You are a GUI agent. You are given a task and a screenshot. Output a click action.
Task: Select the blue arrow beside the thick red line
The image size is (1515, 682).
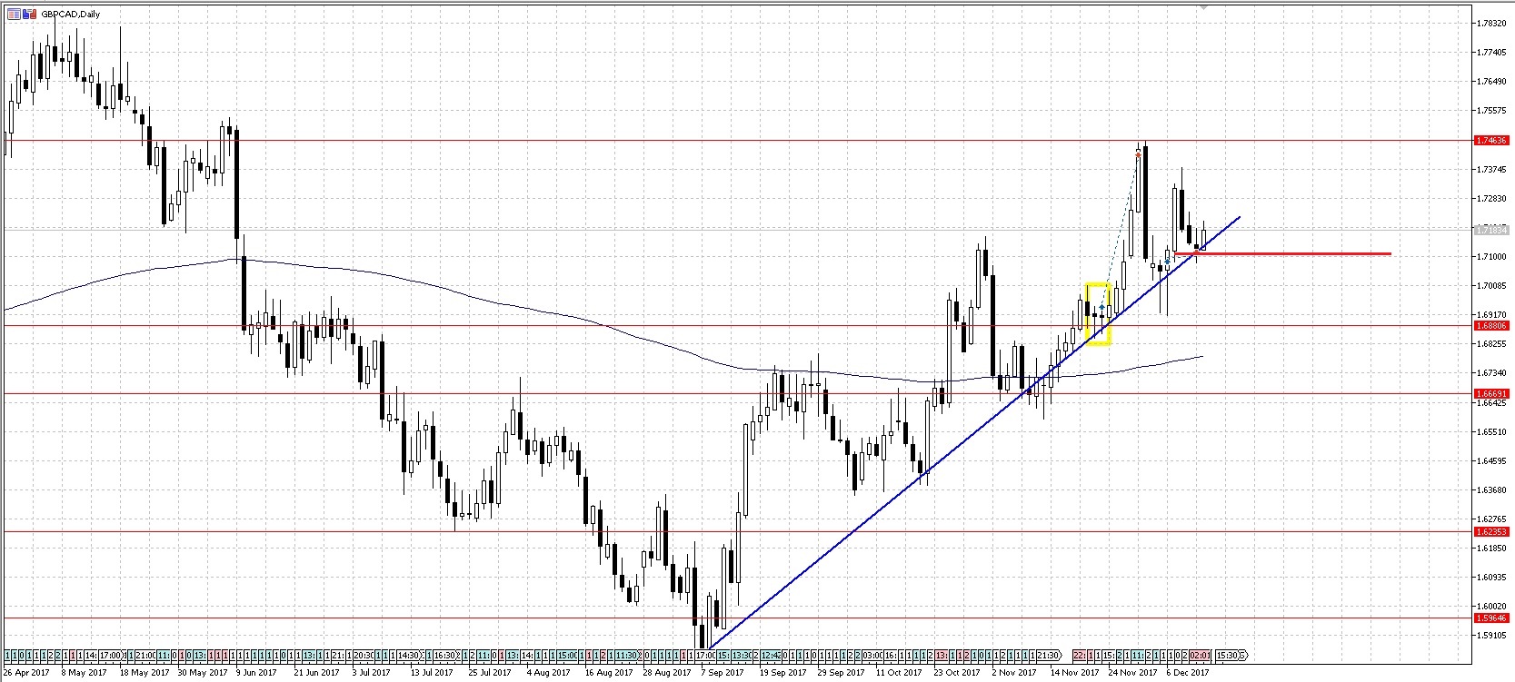(x=1167, y=261)
